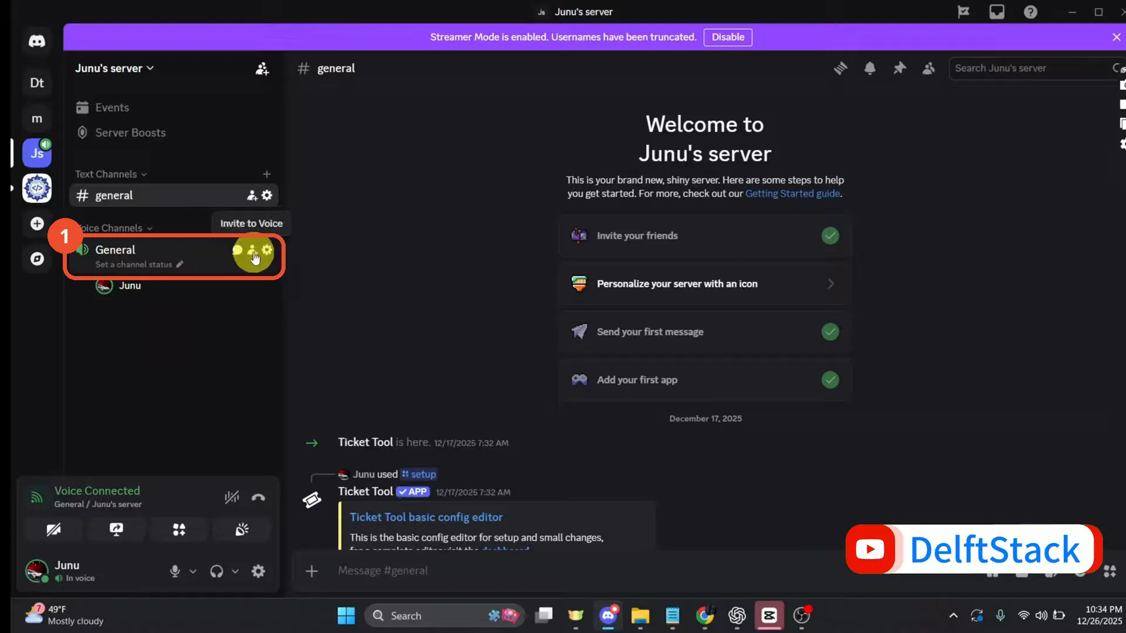This screenshot has width=1126, height=633.
Task: Click the Windows taskbar Search box
Action: 445,616
